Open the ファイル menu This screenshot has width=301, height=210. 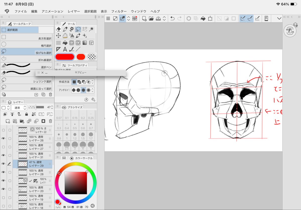click(x=21, y=11)
